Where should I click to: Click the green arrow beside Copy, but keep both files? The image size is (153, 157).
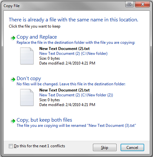point(13,121)
